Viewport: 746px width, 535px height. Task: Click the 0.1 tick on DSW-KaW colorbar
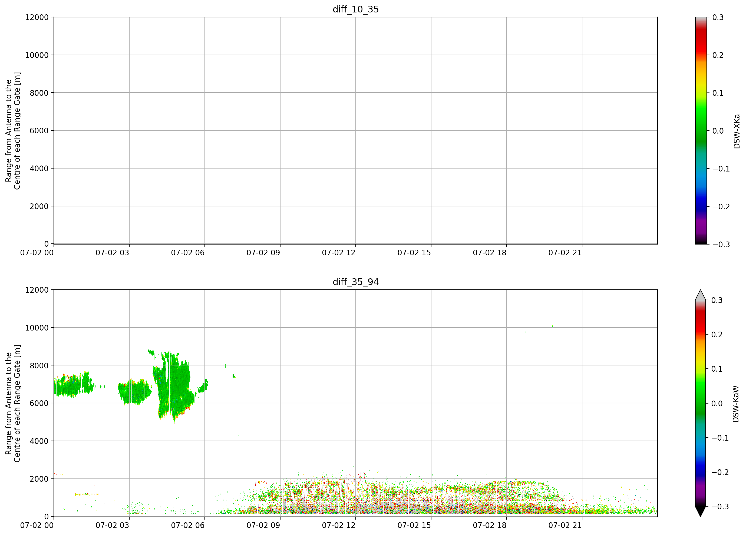[717, 369]
